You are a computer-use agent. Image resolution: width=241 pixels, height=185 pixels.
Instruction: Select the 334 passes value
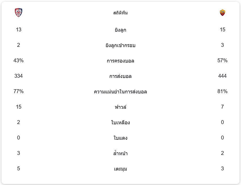[x=19, y=76]
